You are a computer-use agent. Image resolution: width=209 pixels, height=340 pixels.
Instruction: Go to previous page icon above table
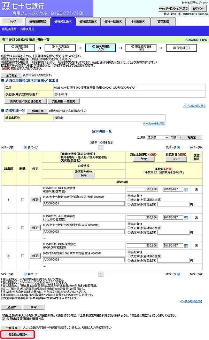25,148
